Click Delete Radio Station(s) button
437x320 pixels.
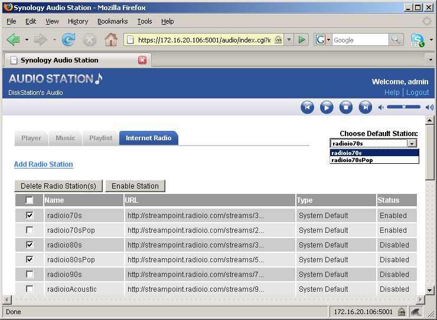point(58,186)
